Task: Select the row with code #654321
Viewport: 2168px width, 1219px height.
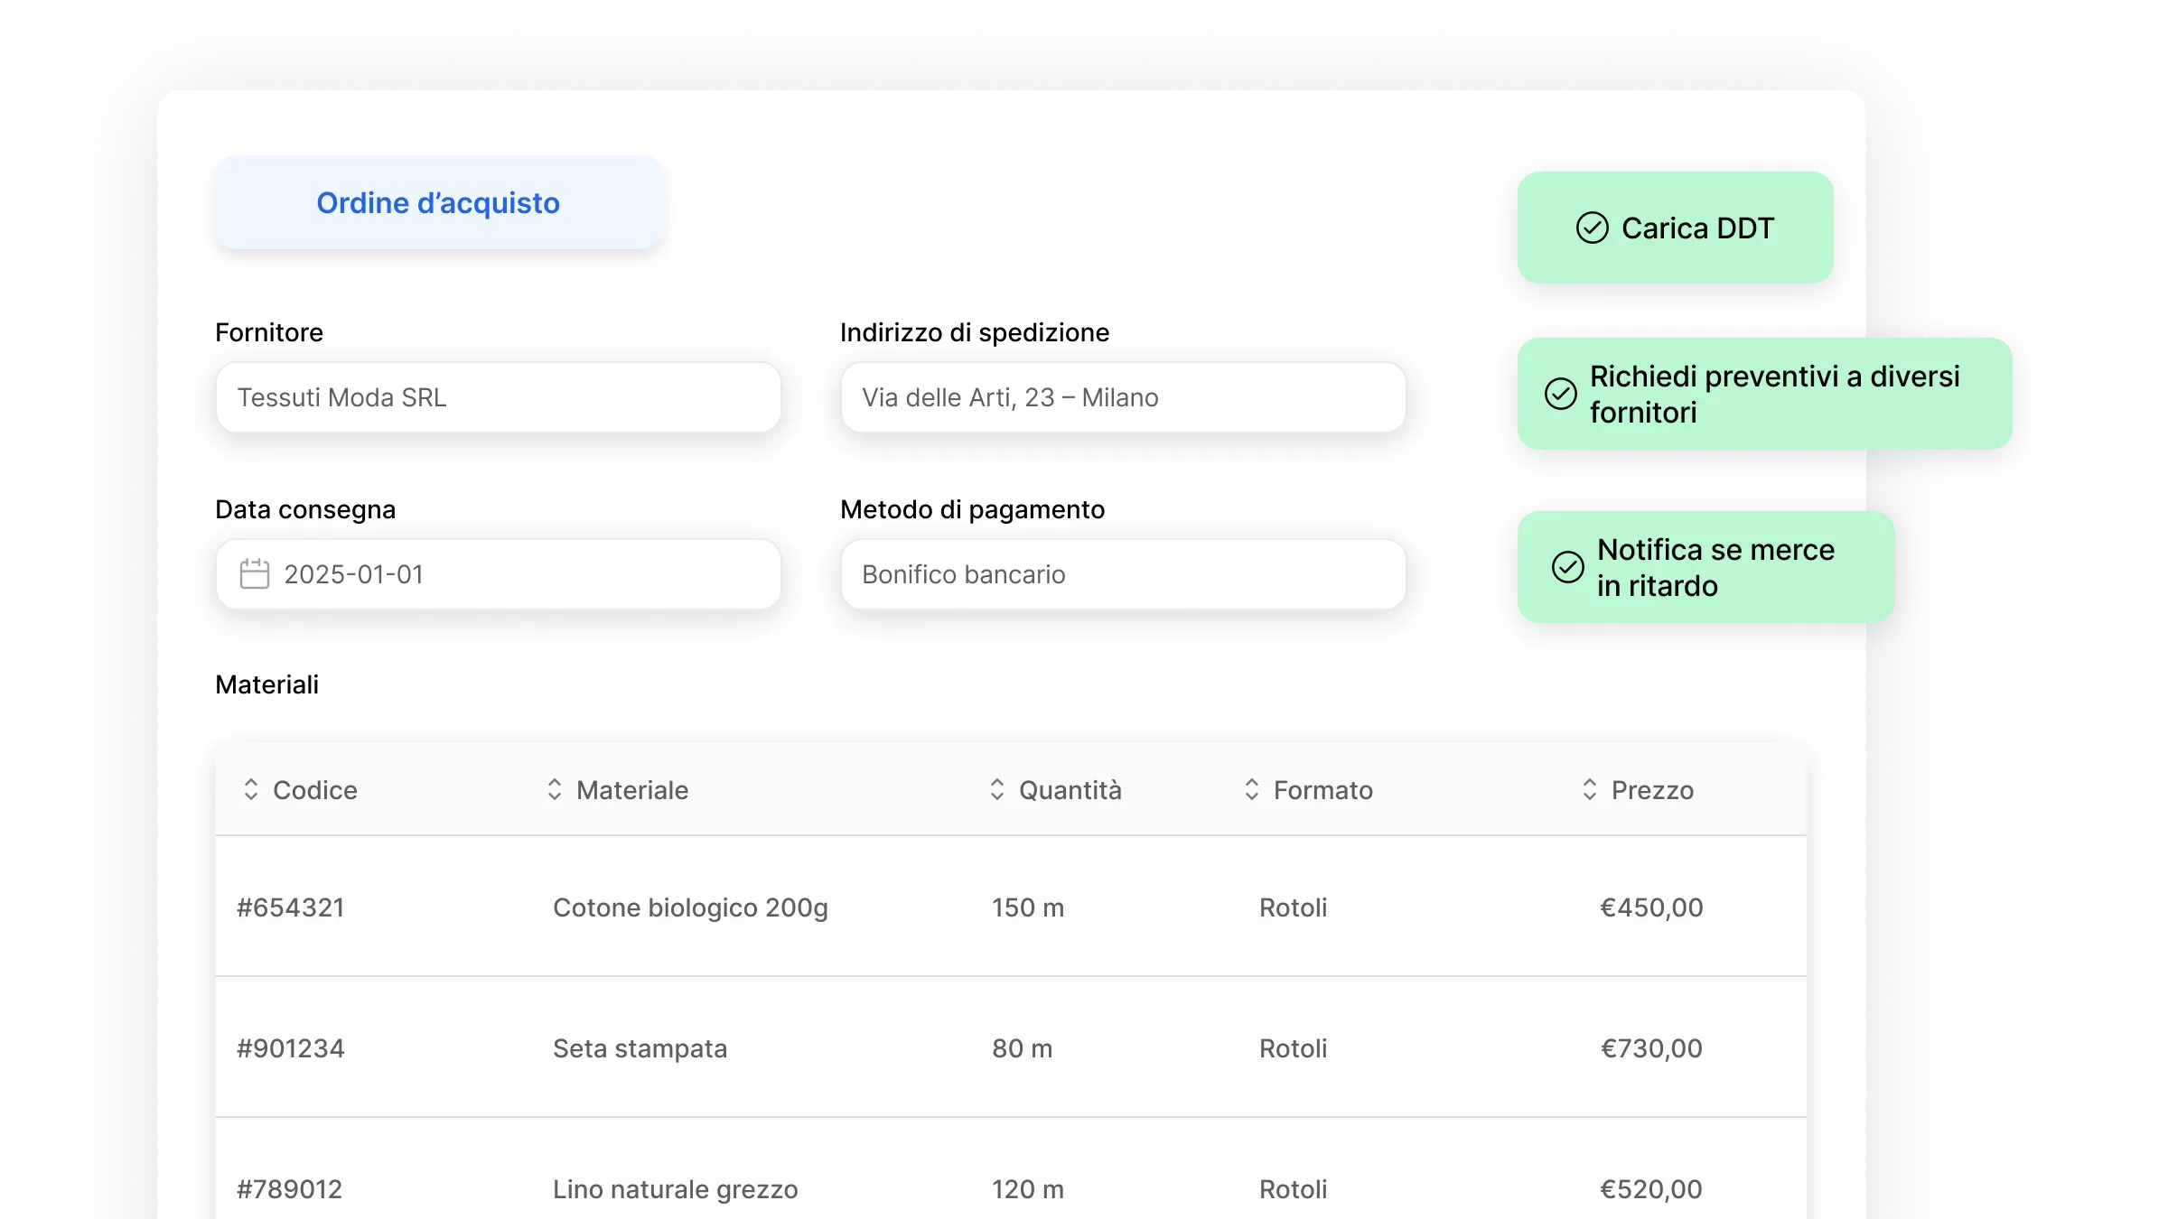Action: 291,907
